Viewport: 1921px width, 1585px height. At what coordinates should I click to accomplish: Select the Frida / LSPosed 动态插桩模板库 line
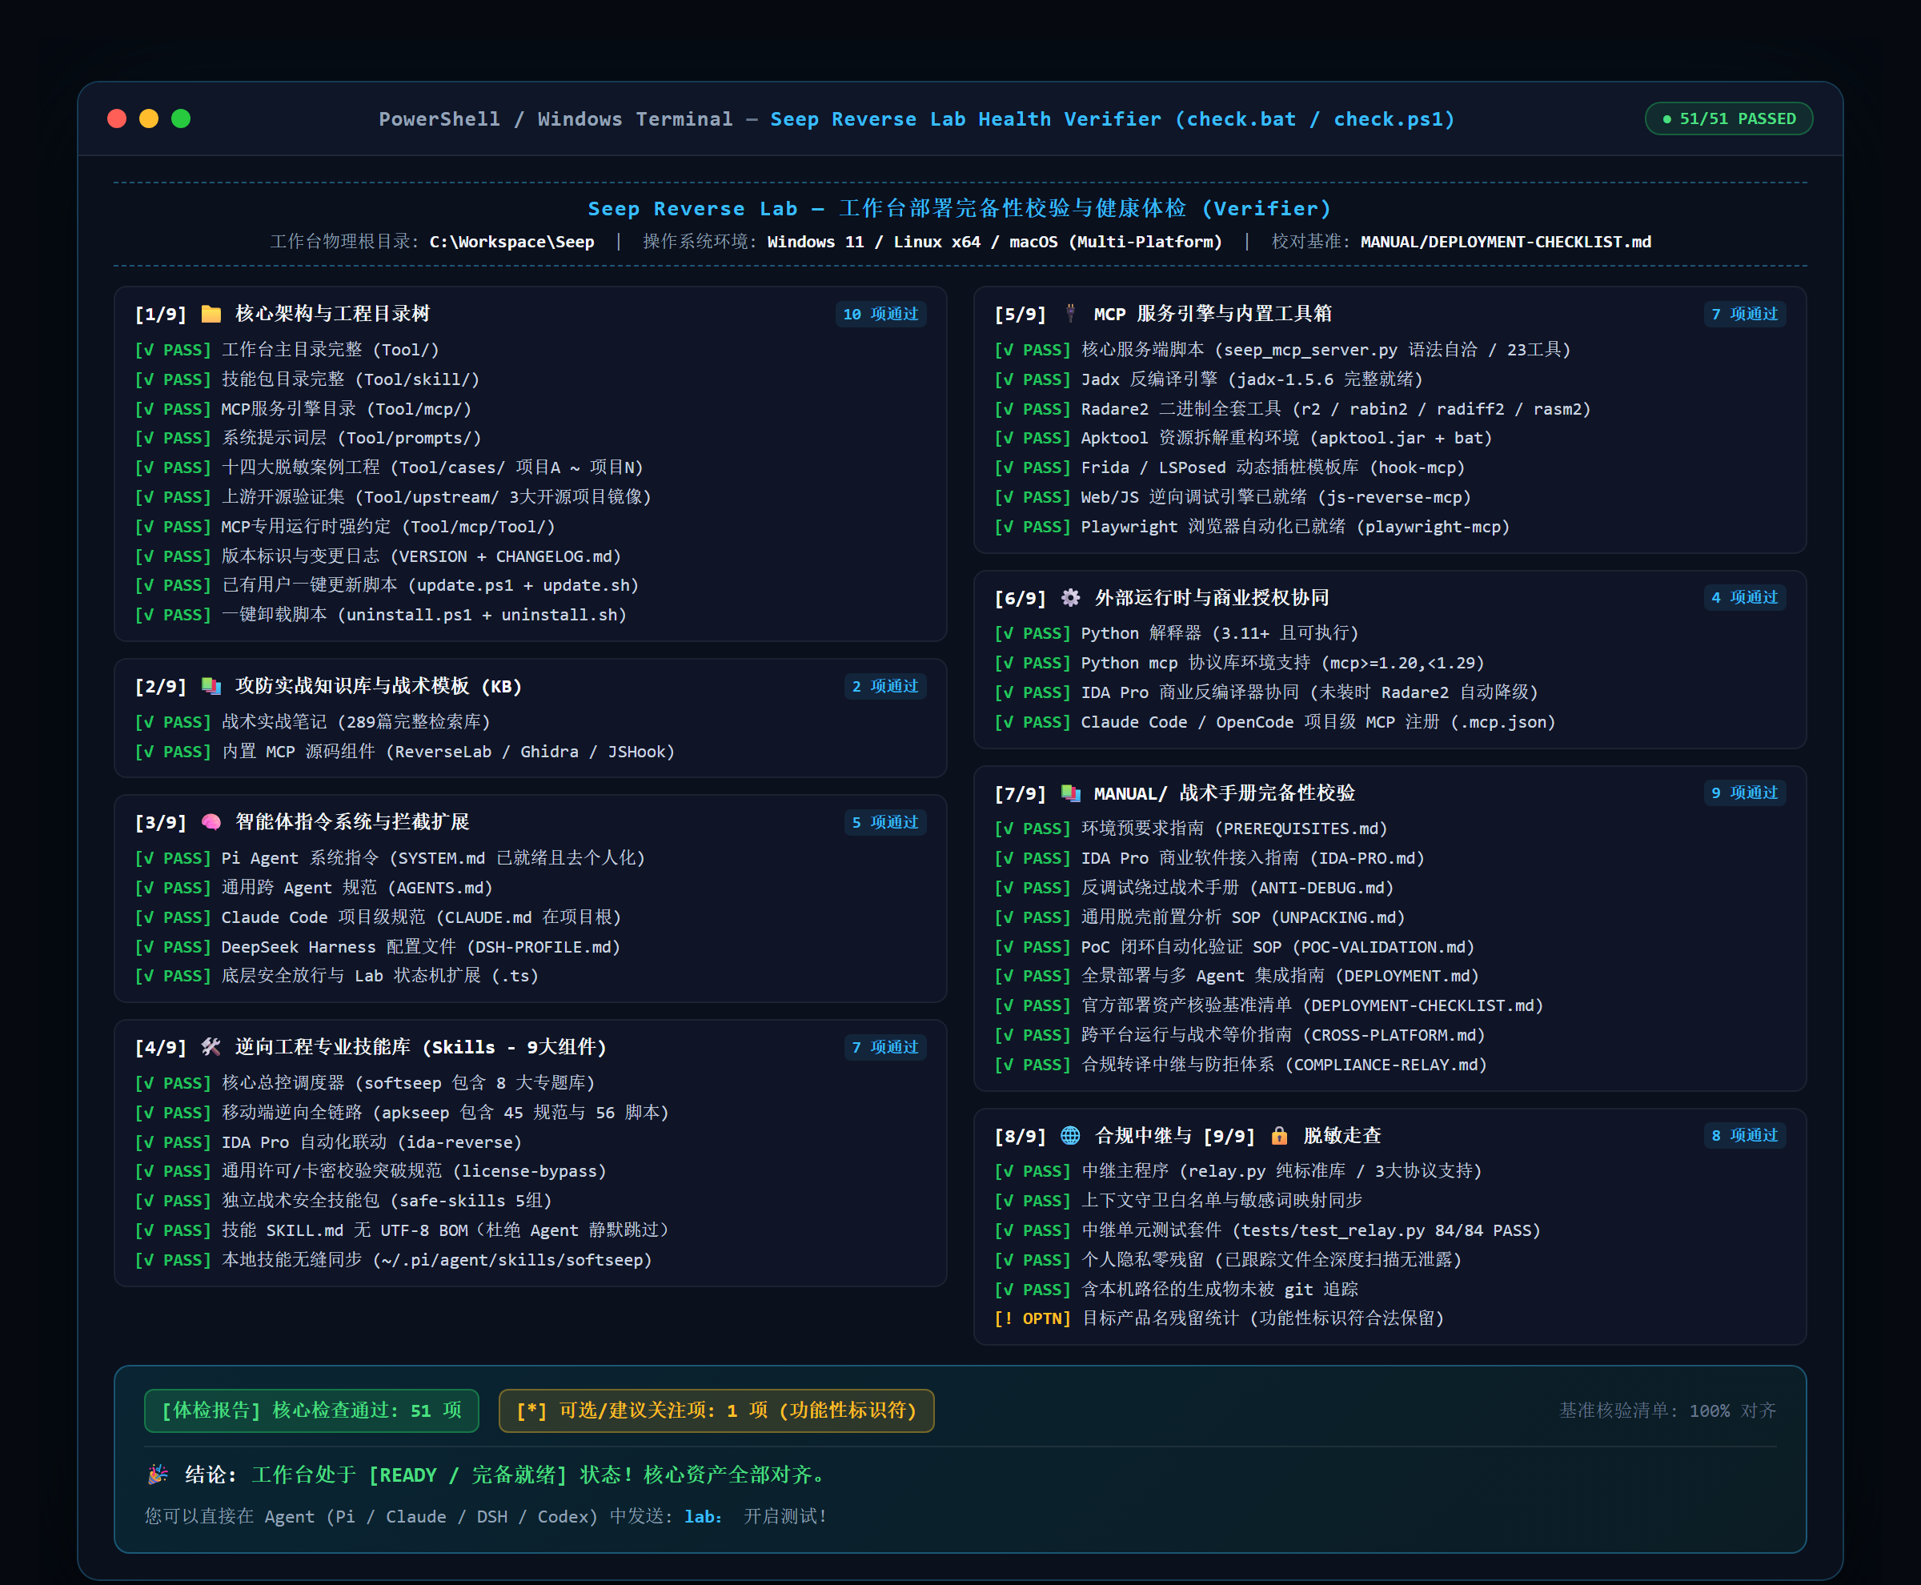(x=1230, y=467)
